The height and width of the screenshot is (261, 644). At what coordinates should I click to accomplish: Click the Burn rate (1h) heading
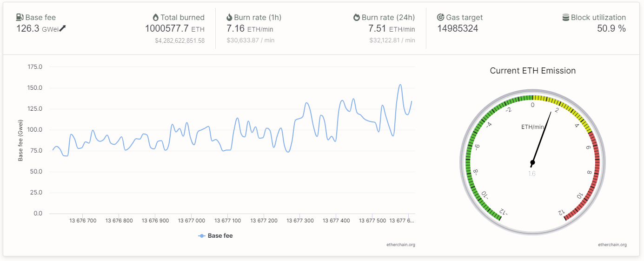click(x=258, y=17)
